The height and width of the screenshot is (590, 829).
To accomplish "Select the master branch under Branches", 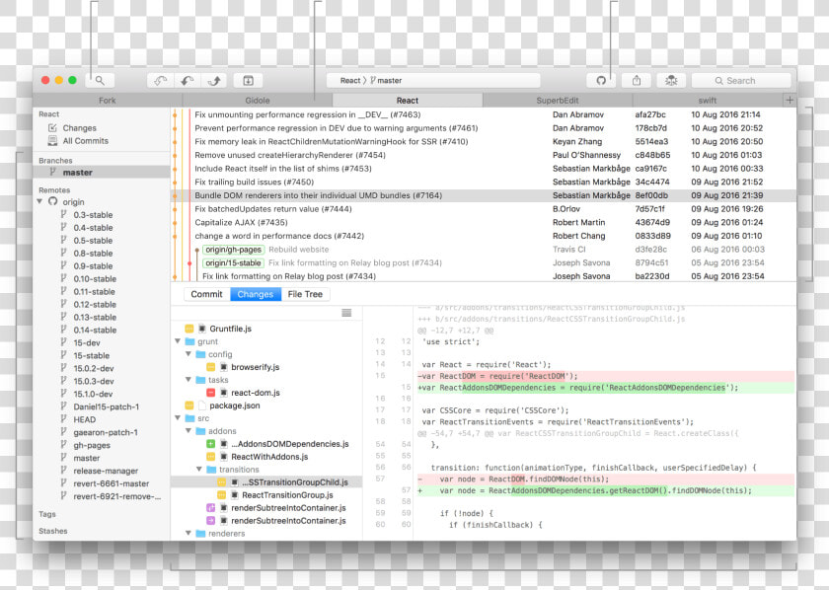I will tap(102, 173).
